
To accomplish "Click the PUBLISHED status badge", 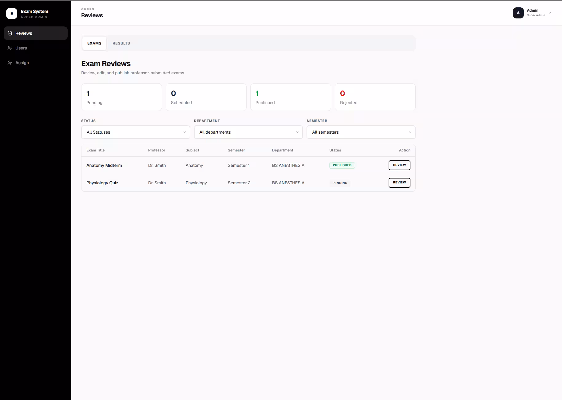I will 342,165.
